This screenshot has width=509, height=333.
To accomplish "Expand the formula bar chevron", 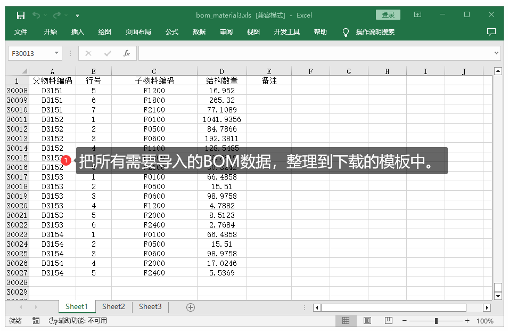I will pyautogui.click(x=496, y=53).
